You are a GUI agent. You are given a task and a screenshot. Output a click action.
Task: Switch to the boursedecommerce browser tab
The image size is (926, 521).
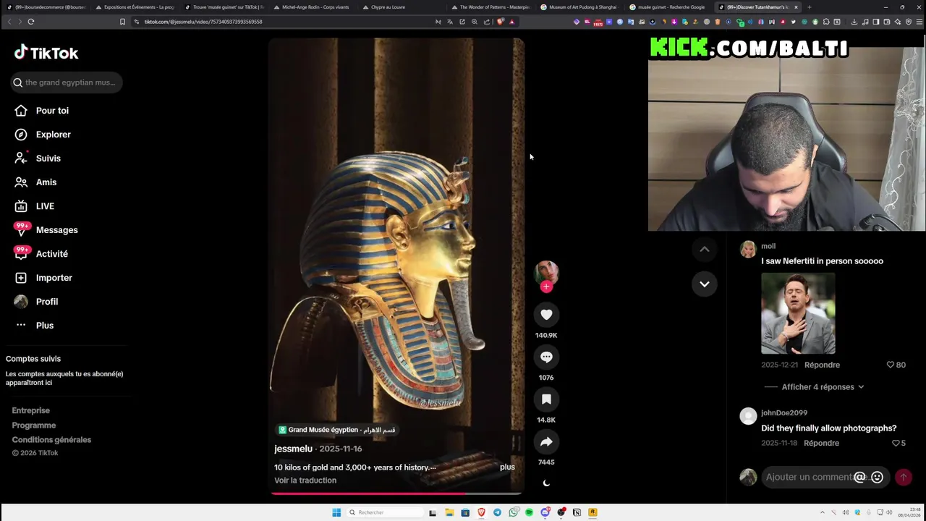[x=46, y=7]
